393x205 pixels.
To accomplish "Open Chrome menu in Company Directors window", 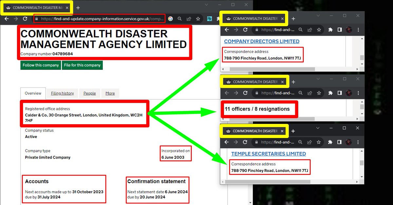I will click(x=358, y=30).
